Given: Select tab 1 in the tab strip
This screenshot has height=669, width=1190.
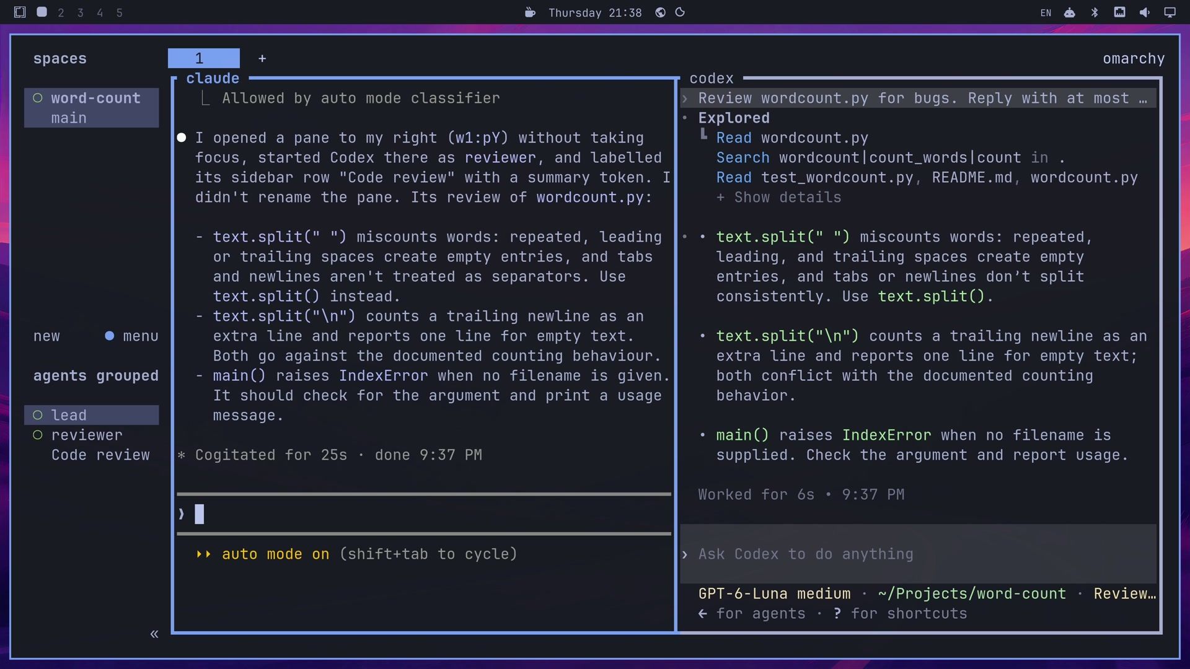Looking at the screenshot, I should (x=203, y=58).
